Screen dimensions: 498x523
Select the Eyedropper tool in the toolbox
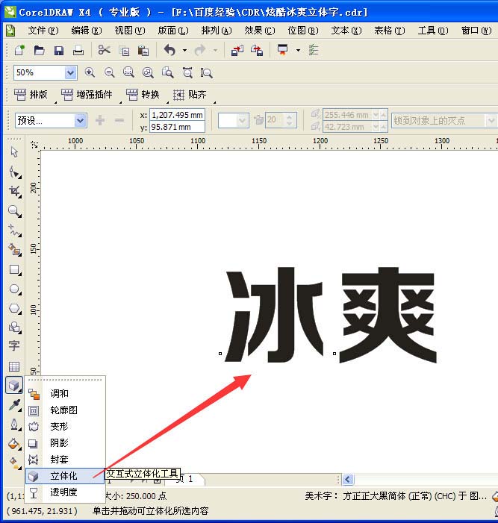tap(15, 405)
